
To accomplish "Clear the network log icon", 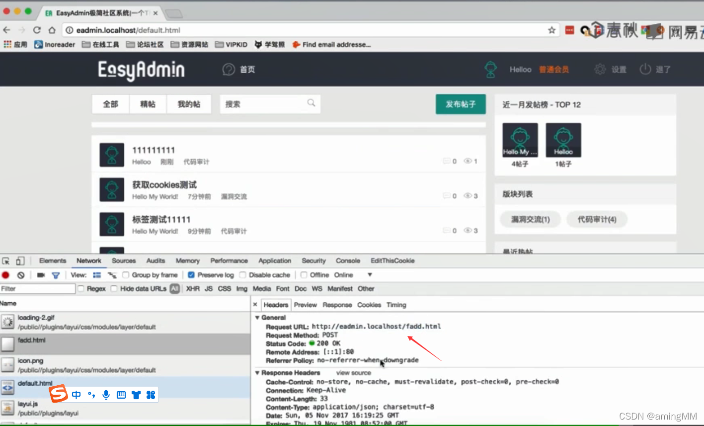I will point(20,275).
